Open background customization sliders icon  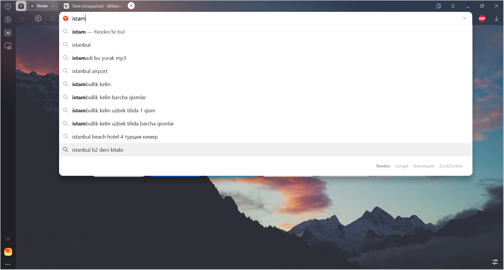495,262
